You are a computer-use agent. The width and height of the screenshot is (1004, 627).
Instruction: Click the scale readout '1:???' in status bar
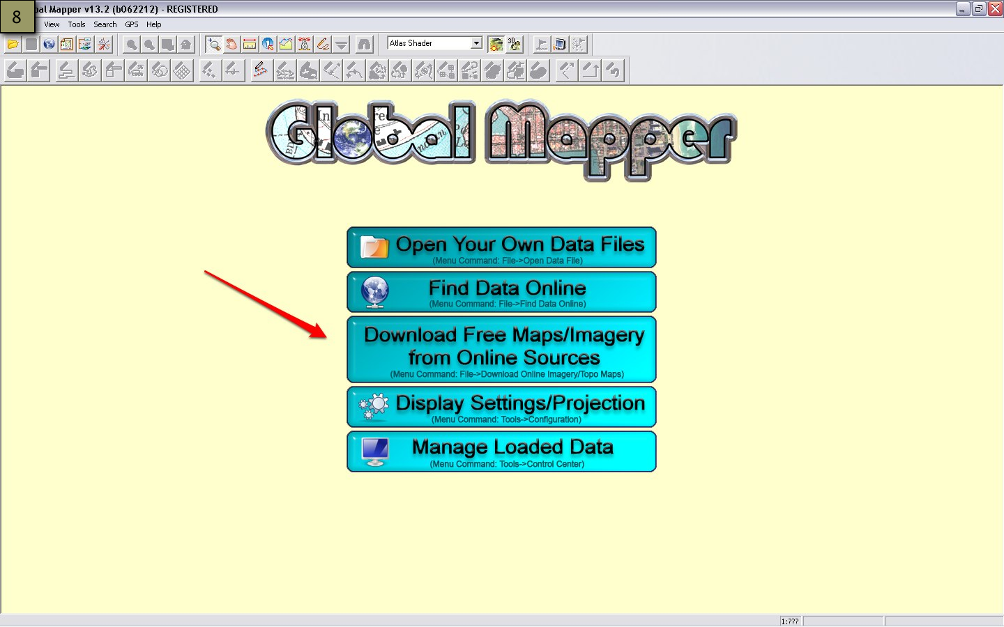(791, 621)
